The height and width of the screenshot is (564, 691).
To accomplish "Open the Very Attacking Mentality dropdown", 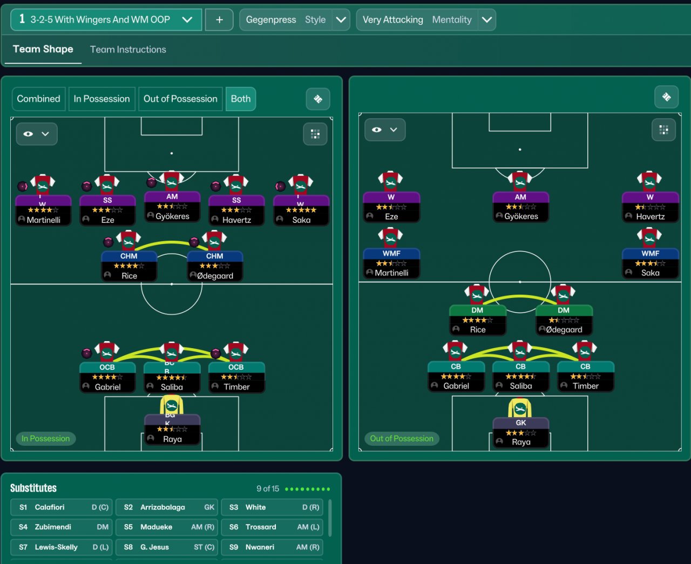I will pyautogui.click(x=426, y=19).
